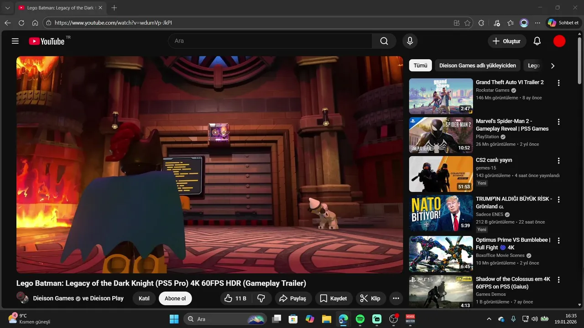The height and width of the screenshot is (328, 584).
Task: Open browser extensions puzzle icon
Action: tap(481, 23)
